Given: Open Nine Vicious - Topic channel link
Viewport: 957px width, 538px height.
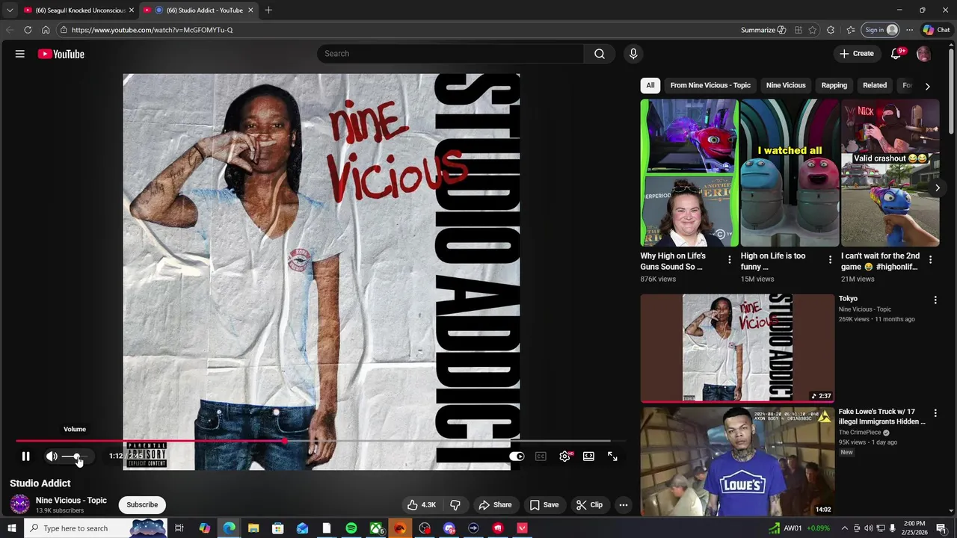Looking at the screenshot, I should pos(71,501).
